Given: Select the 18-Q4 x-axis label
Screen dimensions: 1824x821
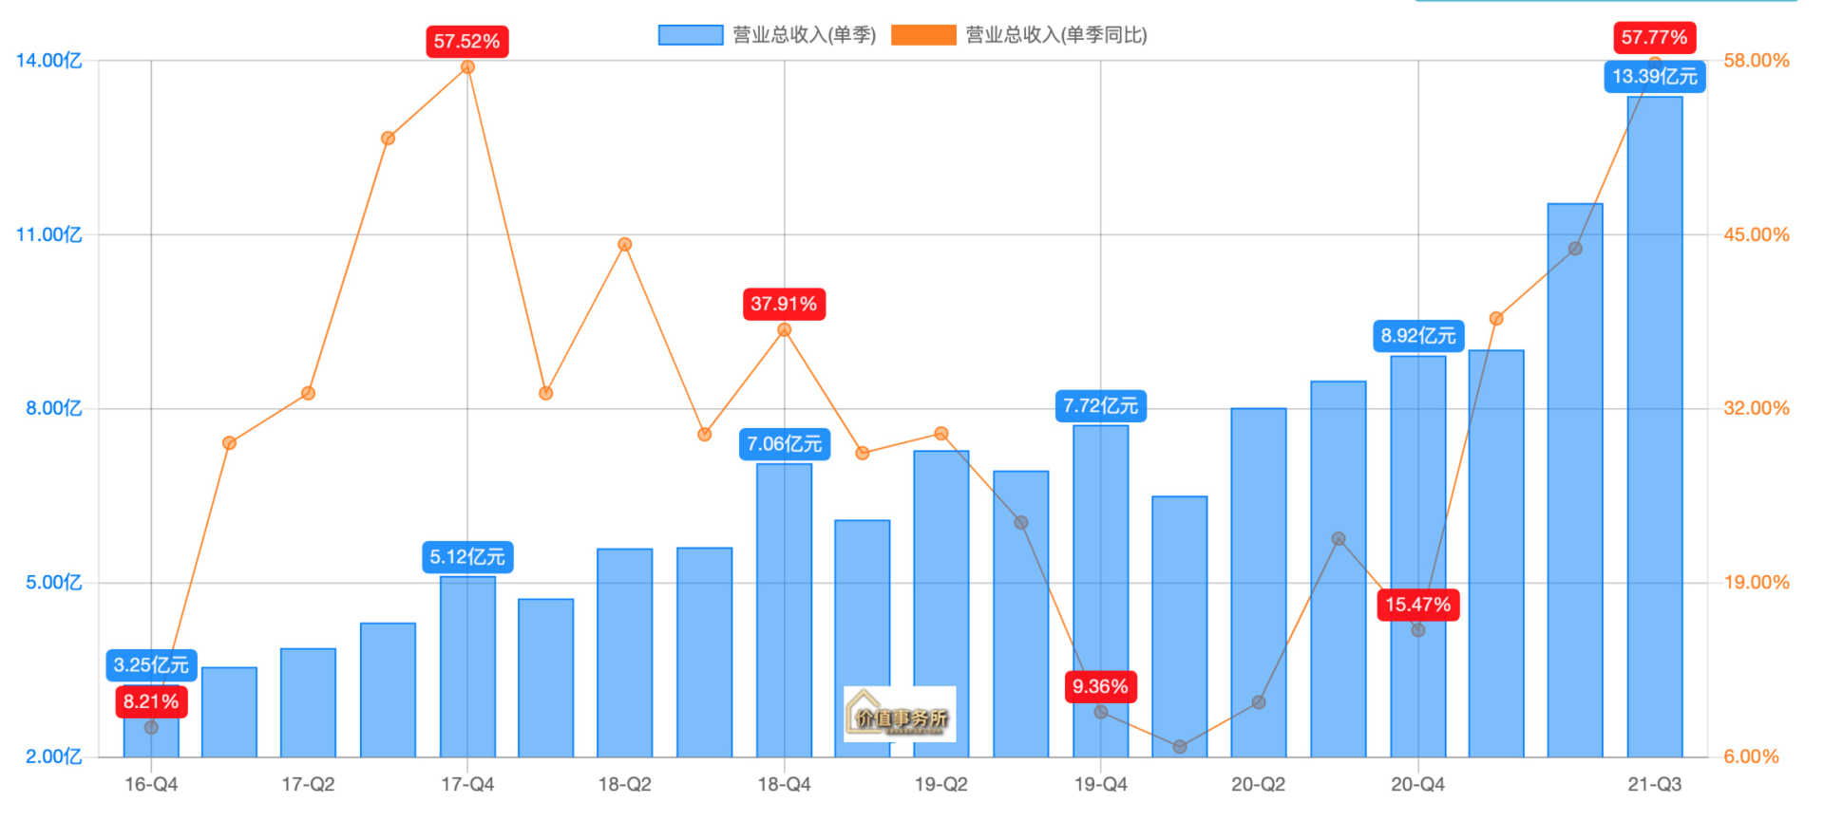Looking at the screenshot, I should point(784,785).
